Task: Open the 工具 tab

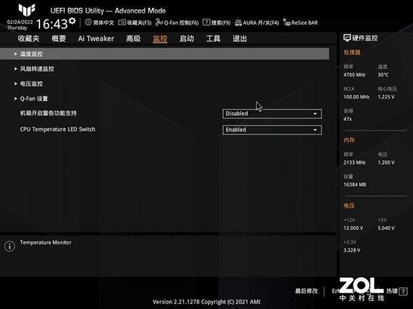Action: pos(213,39)
